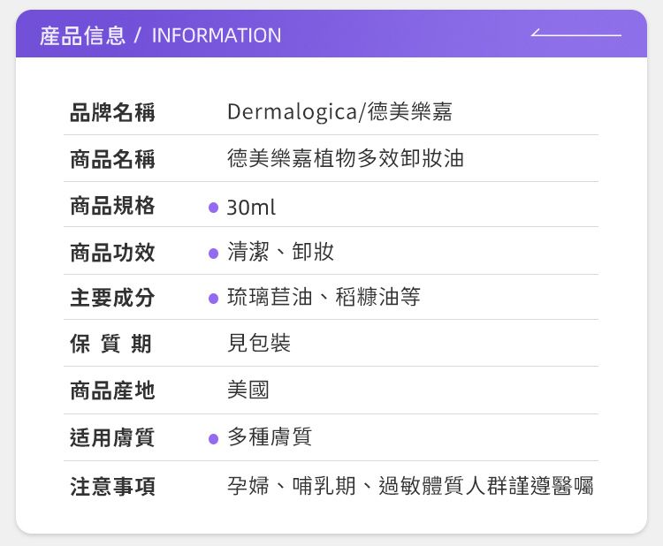Click the Dermalogica/德美樂嘉 brand text
This screenshot has width=663, height=546.
[339, 113]
